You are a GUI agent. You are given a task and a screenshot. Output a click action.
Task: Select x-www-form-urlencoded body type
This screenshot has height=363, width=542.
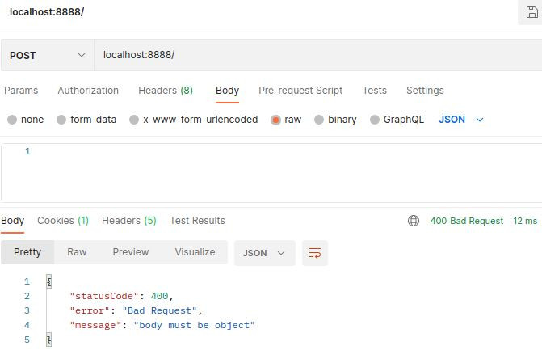coord(134,120)
